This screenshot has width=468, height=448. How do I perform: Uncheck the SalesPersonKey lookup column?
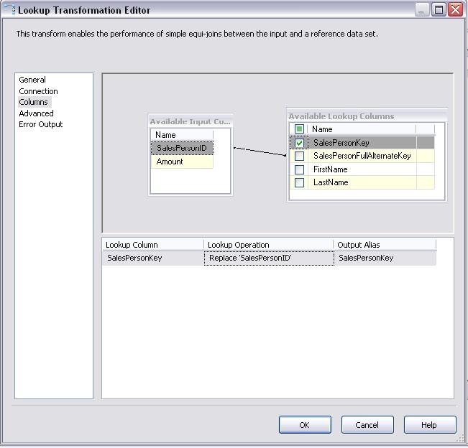300,143
